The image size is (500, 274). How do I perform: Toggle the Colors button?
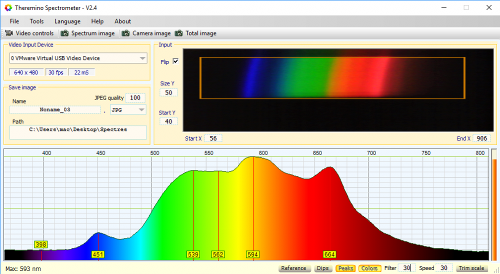point(369,268)
